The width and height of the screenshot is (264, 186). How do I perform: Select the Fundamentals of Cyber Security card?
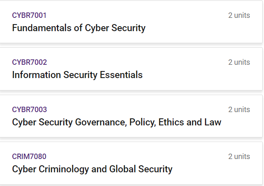pyautogui.click(x=131, y=22)
